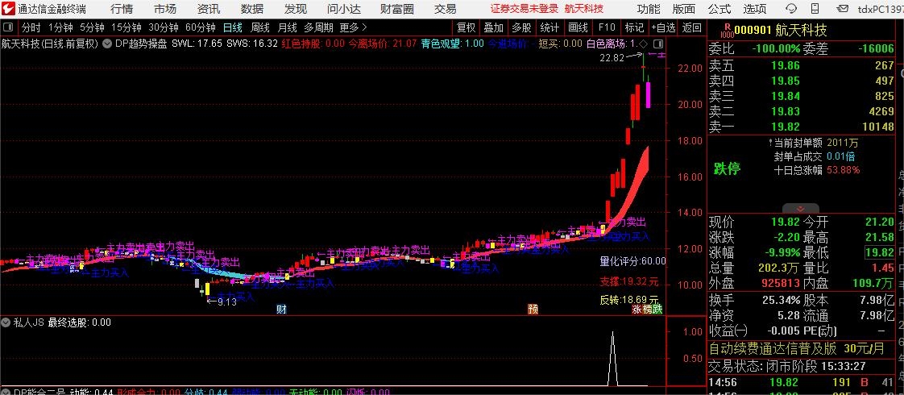Click the 航天科技 red link in title bar

pos(583,9)
